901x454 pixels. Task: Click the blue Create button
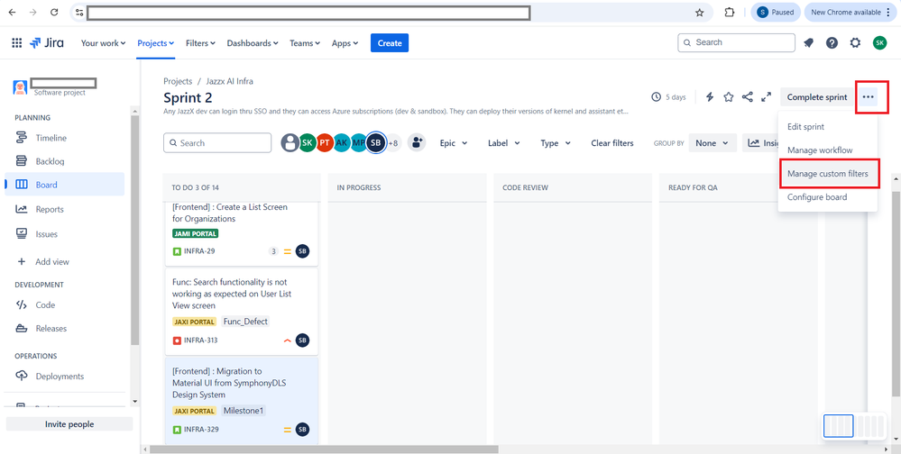390,43
